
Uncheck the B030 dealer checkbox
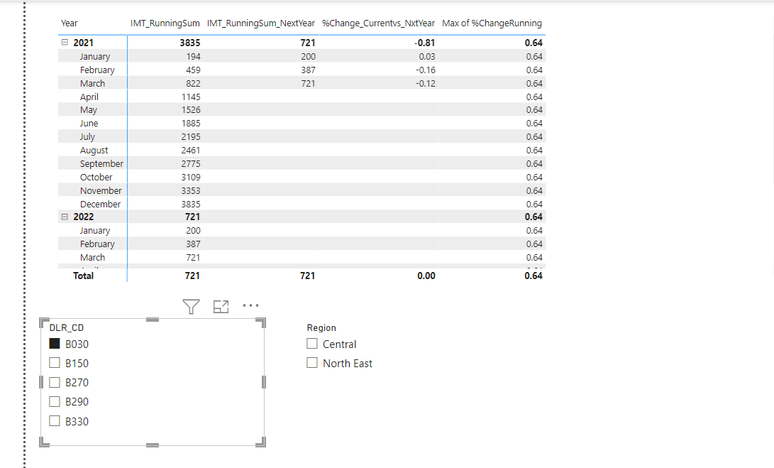click(x=55, y=344)
